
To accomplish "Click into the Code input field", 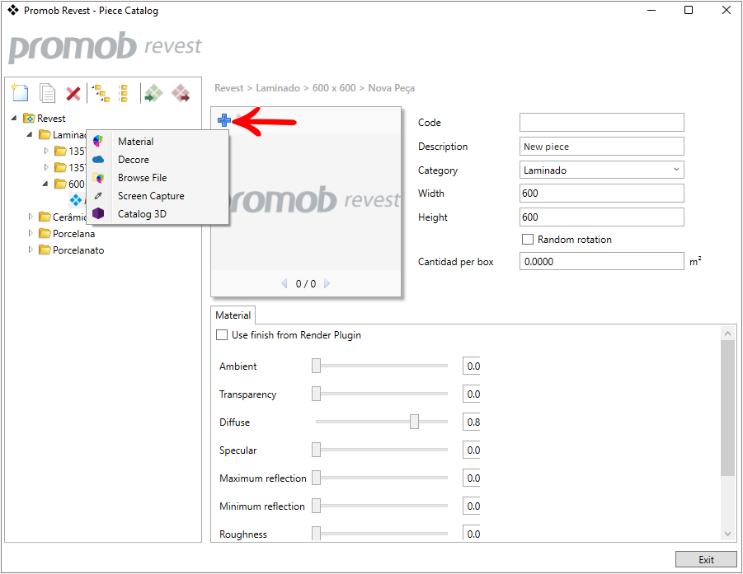I will tap(602, 122).
